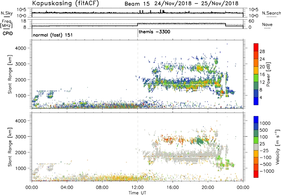The image size is (281, 195).
Task: Click the 'Nave' legend label
Action: tap(267, 25)
